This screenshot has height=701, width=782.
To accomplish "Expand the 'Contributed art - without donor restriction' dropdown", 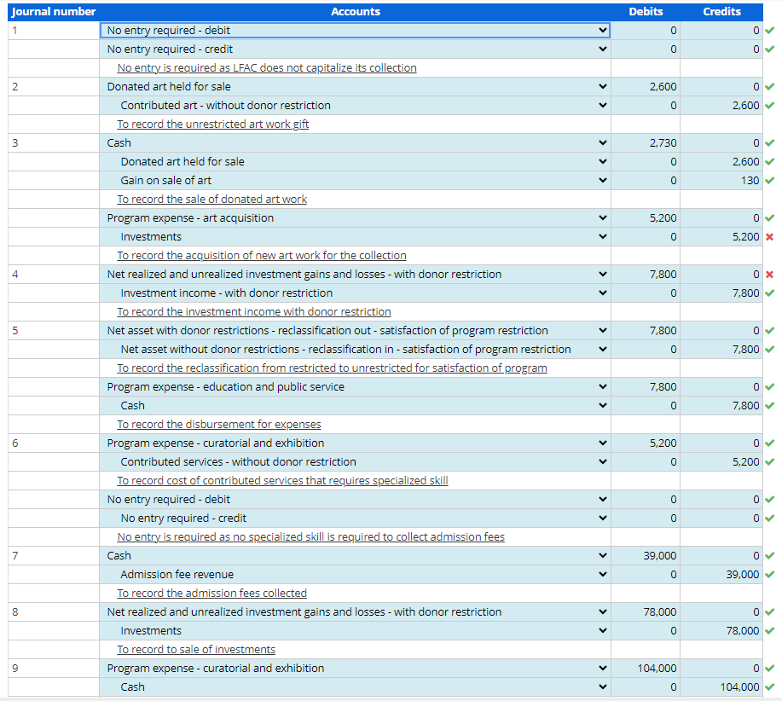I will [x=355, y=106].
